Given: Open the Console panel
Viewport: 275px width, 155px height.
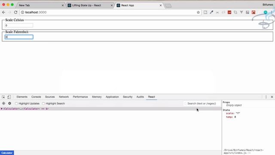Looking at the screenshot, I should [36, 97].
